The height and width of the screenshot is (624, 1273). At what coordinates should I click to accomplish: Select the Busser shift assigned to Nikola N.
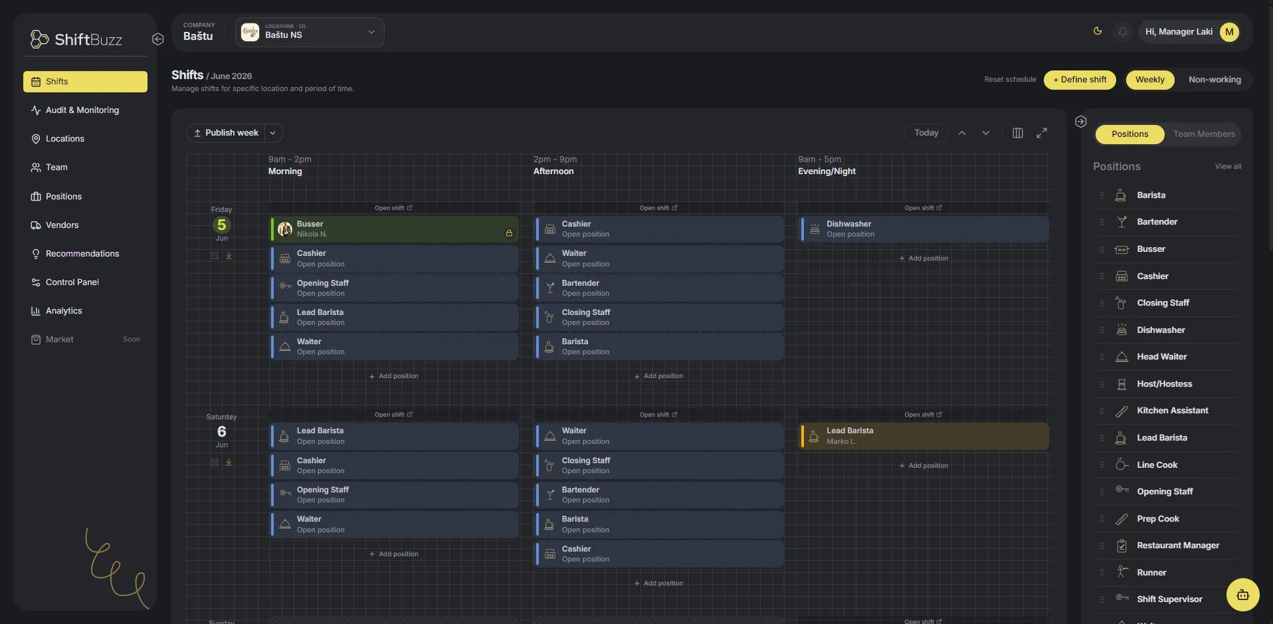(x=394, y=229)
